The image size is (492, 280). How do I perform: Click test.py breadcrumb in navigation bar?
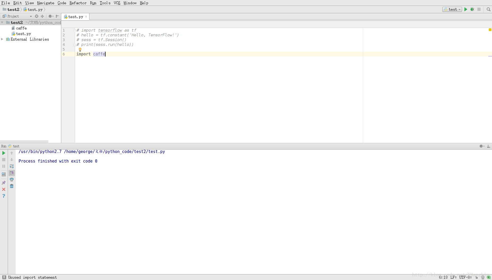33,10
